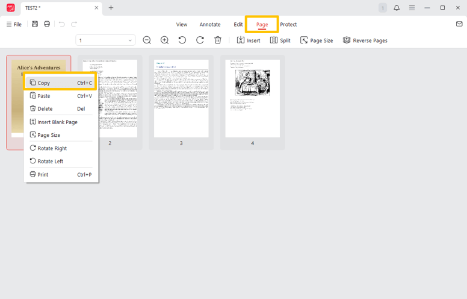Click the rotate counterclockwise toolbar icon

pos(182,40)
